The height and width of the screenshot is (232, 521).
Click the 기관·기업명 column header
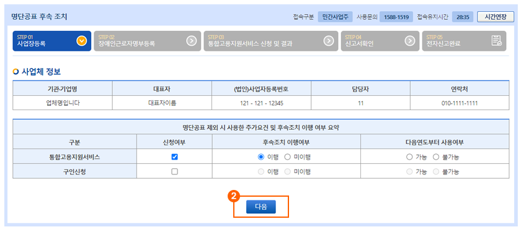point(63,89)
